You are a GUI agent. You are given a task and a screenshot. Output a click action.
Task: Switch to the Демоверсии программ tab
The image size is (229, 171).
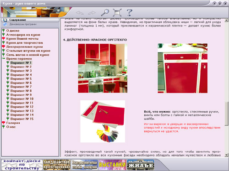tap(30, 24)
